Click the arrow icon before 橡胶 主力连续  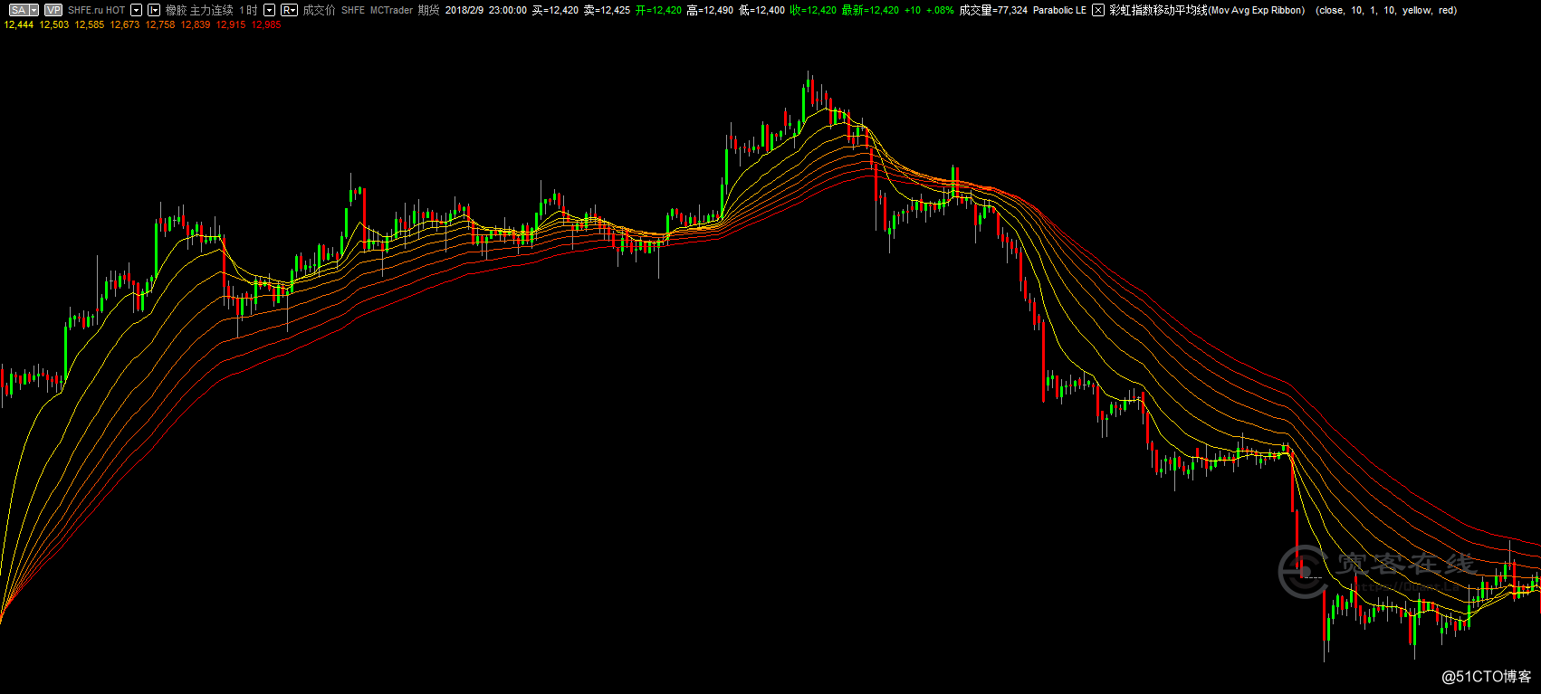pos(154,10)
